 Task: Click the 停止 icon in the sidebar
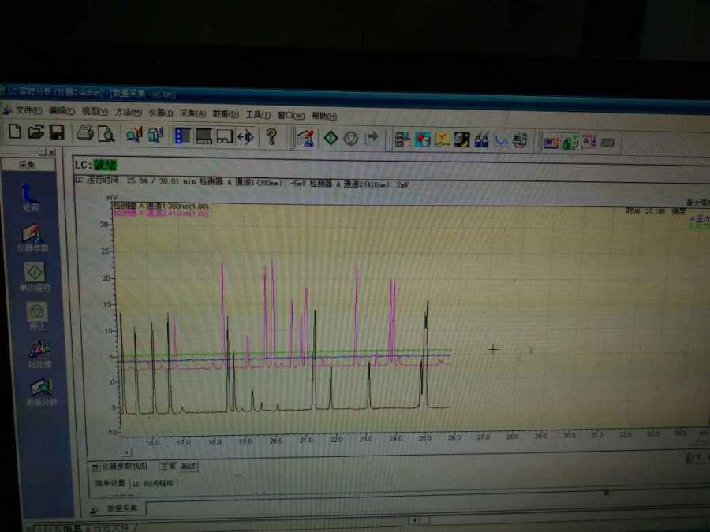[37, 316]
